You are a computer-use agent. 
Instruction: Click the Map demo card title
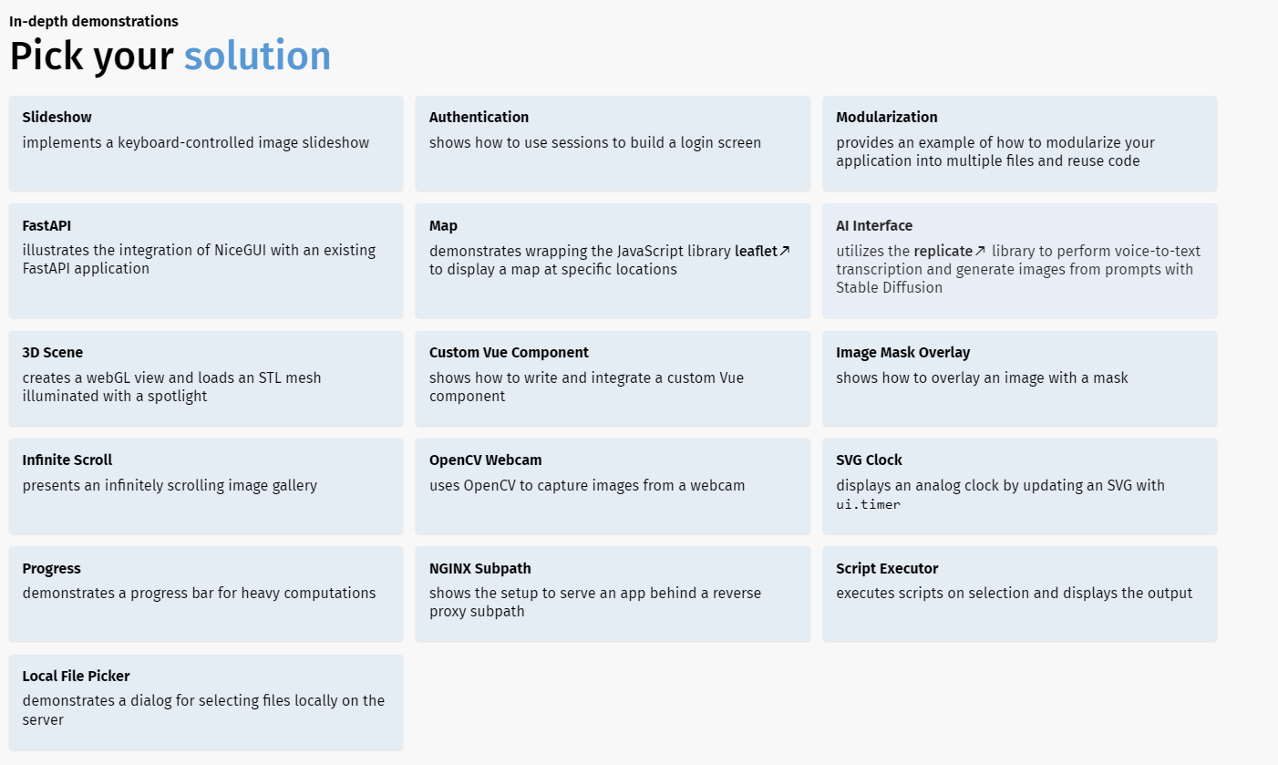(x=444, y=225)
